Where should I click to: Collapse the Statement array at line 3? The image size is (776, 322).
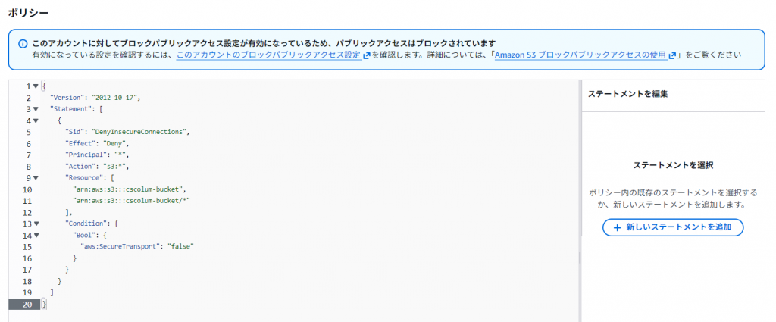pyautogui.click(x=36, y=109)
